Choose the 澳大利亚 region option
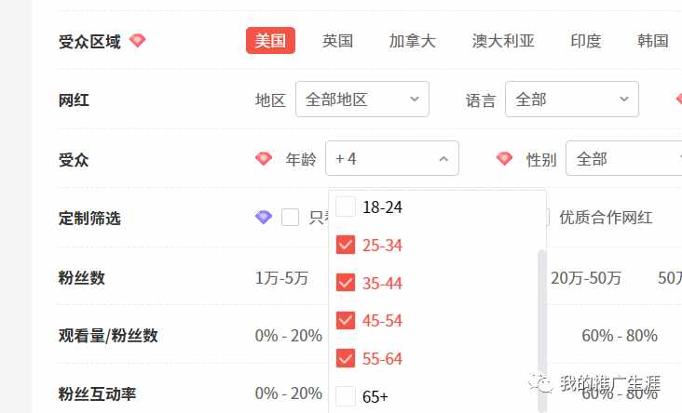 (503, 41)
